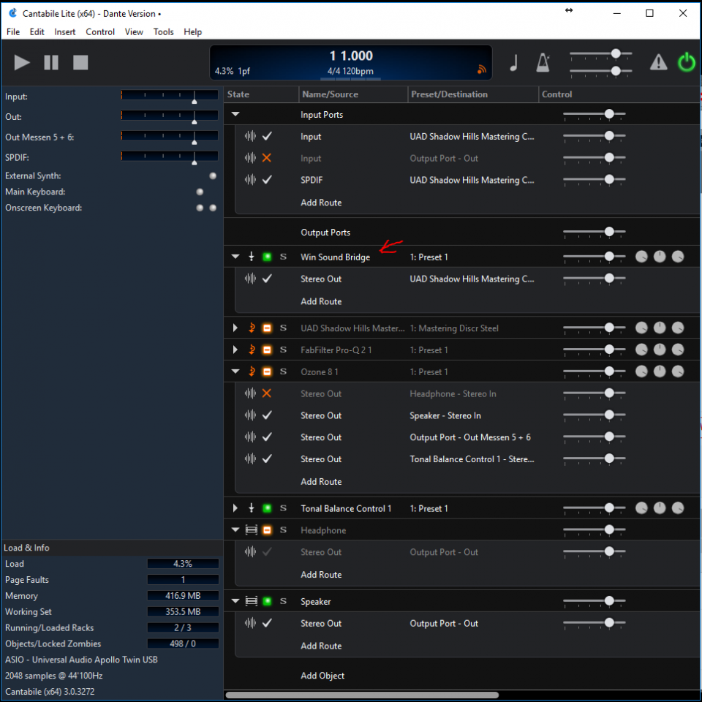Enable the suspended UAD Shadow Hills plugin state
Screen dimensions: 702x702
click(267, 328)
